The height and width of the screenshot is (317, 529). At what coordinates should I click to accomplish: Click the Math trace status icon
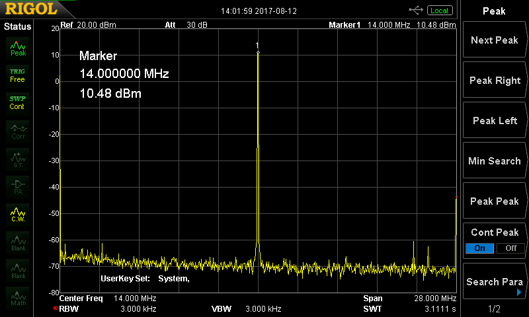click(x=18, y=298)
